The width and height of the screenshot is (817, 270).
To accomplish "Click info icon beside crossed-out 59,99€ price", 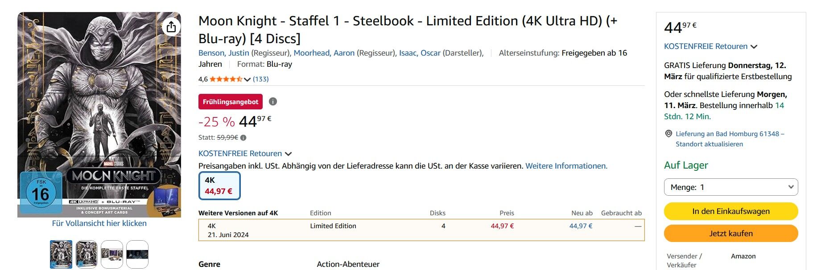I will click(243, 138).
